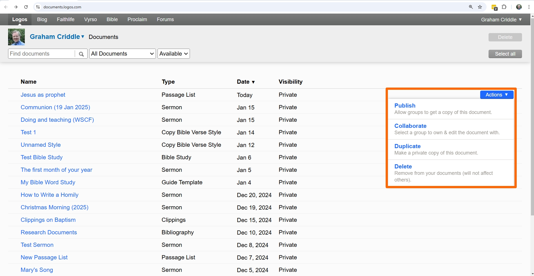Reload the page with refresh icon
The height and width of the screenshot is (276, 534).
pos(26,7)
